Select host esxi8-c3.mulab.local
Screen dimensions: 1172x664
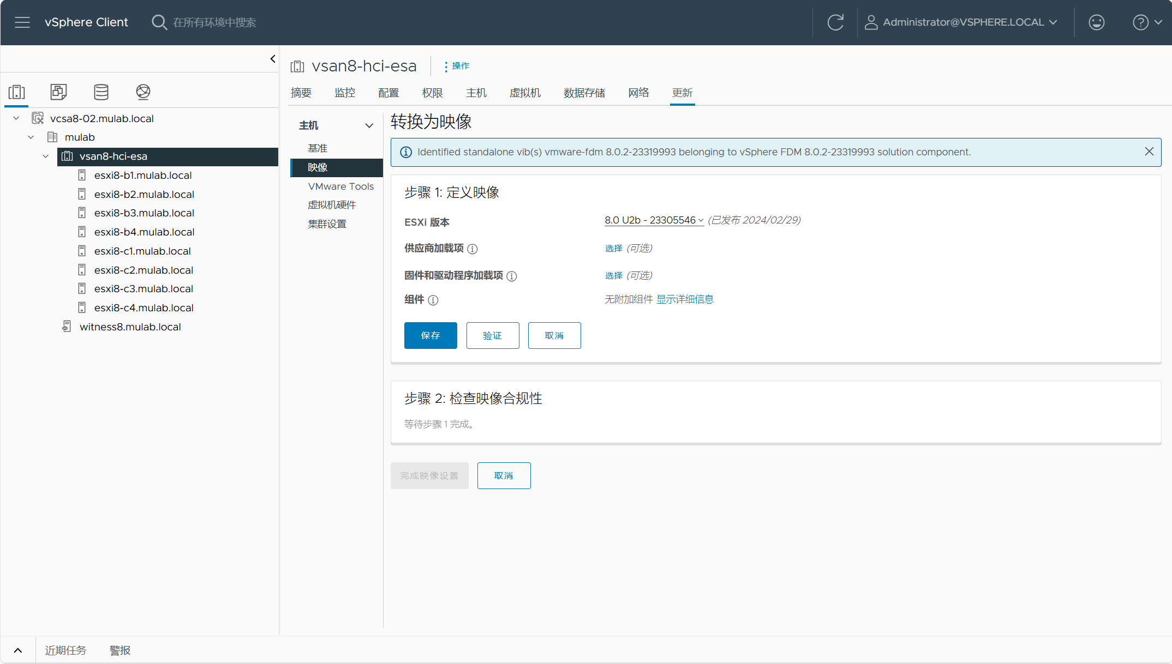click(x=143, y=288)
